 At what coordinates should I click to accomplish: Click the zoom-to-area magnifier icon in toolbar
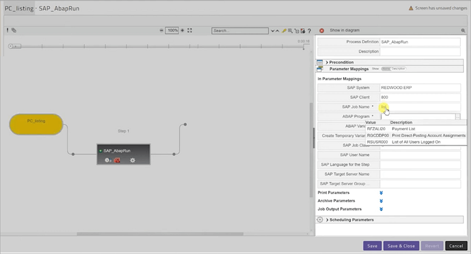290,30
